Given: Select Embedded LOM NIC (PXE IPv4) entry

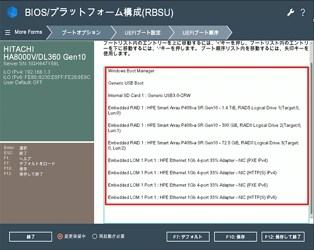Looking at the screenshot, I should pos(188,161).
